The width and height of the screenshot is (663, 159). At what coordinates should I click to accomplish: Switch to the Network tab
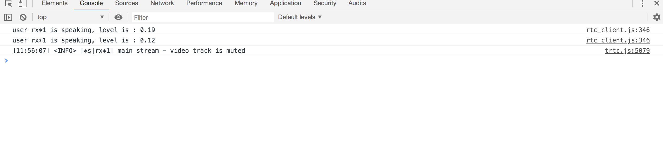click(162, 3)
